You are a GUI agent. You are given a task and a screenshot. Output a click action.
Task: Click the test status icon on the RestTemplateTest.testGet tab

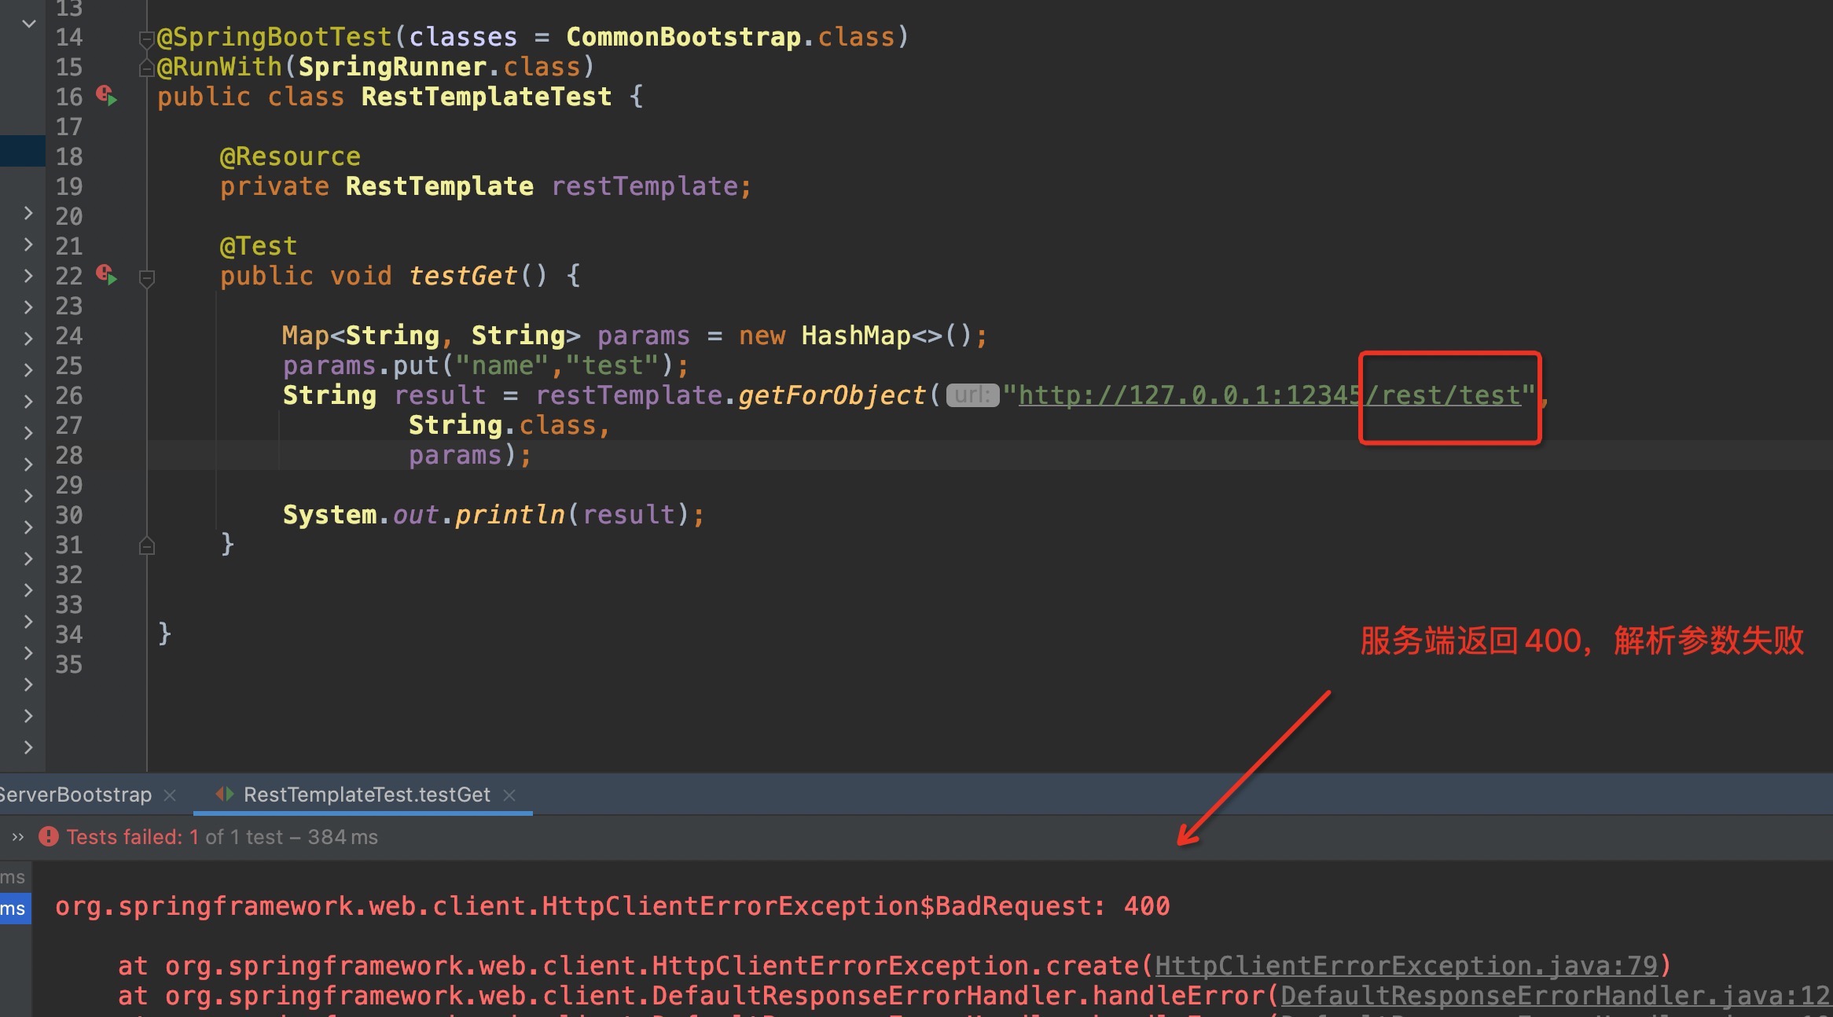coord(226,795)
